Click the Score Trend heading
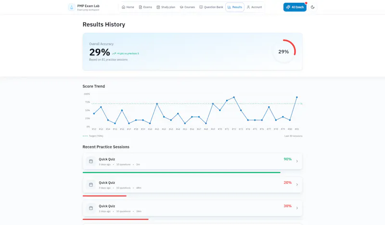Viewport: 385px width, 225px height. [x=93, y=86]
